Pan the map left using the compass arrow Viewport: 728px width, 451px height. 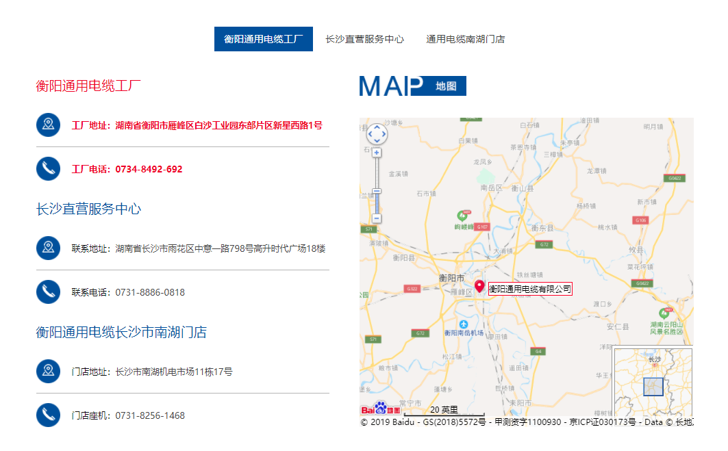(x=370, y=134)
